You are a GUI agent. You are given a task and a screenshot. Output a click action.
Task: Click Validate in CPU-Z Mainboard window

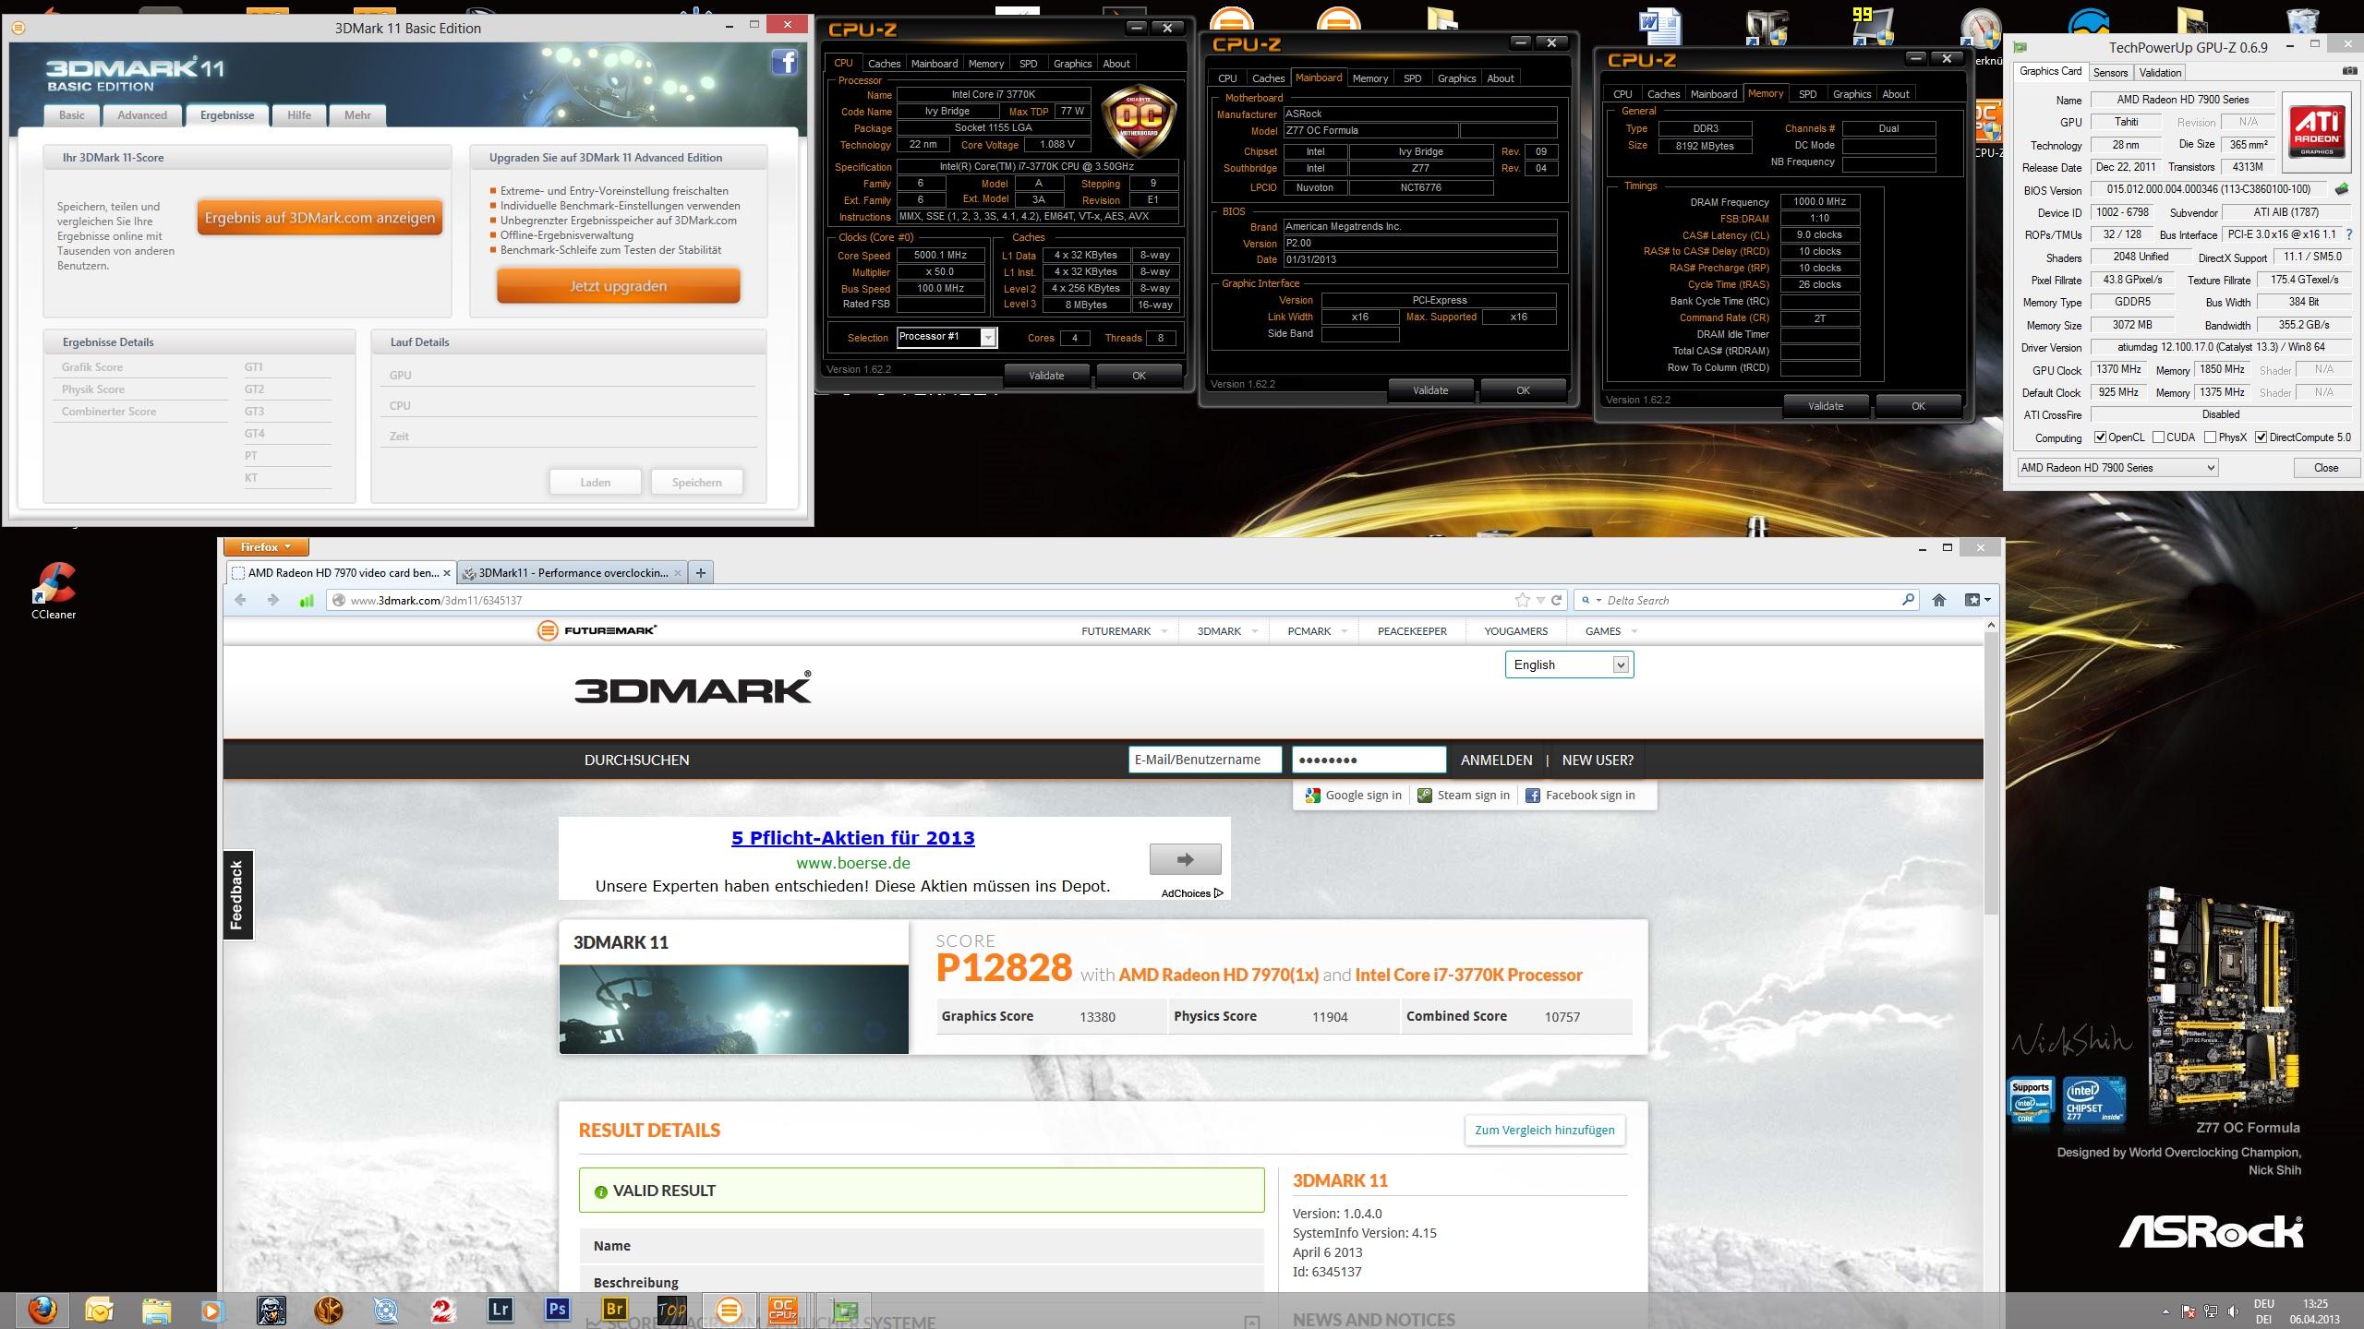(1430, 390)
